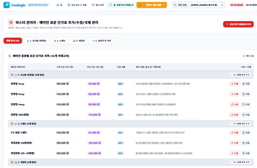Click the stacked layers icon in 1. 시스템 group row
257x168 pixels.
(12, 75)
